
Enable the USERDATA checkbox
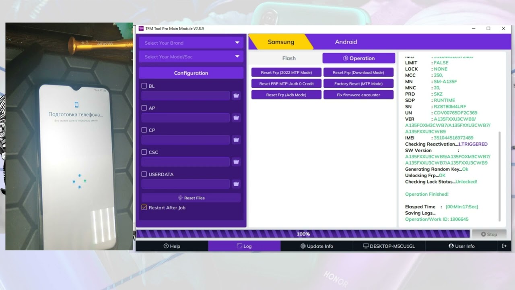click(144, 174)
